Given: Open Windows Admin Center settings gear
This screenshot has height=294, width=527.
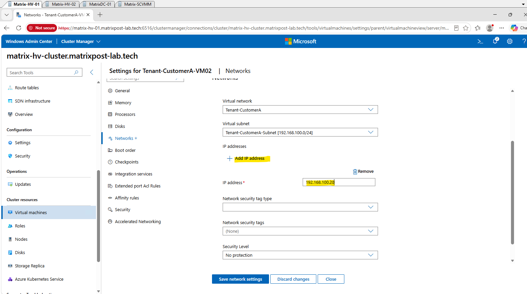Looking at the screenshot, I should click(510, 41).
